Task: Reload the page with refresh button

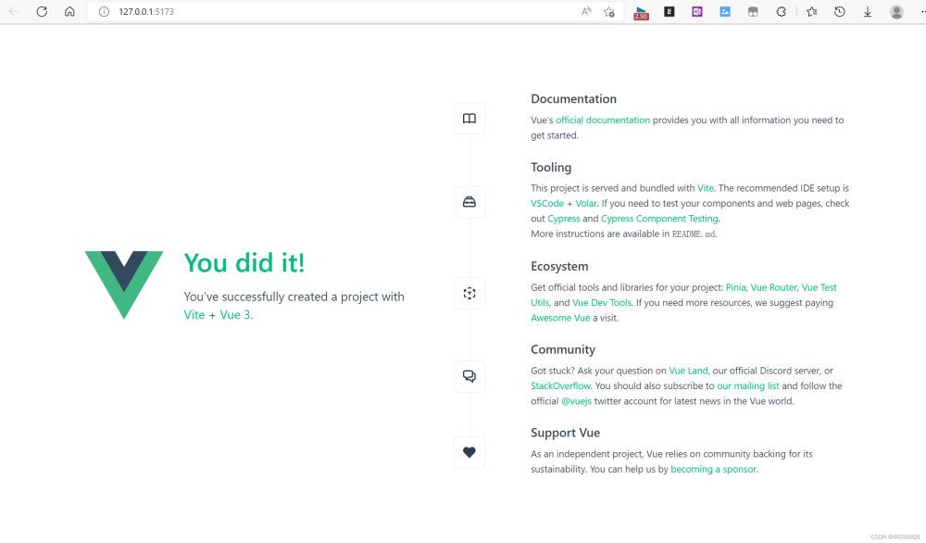Action: point(42,12)
